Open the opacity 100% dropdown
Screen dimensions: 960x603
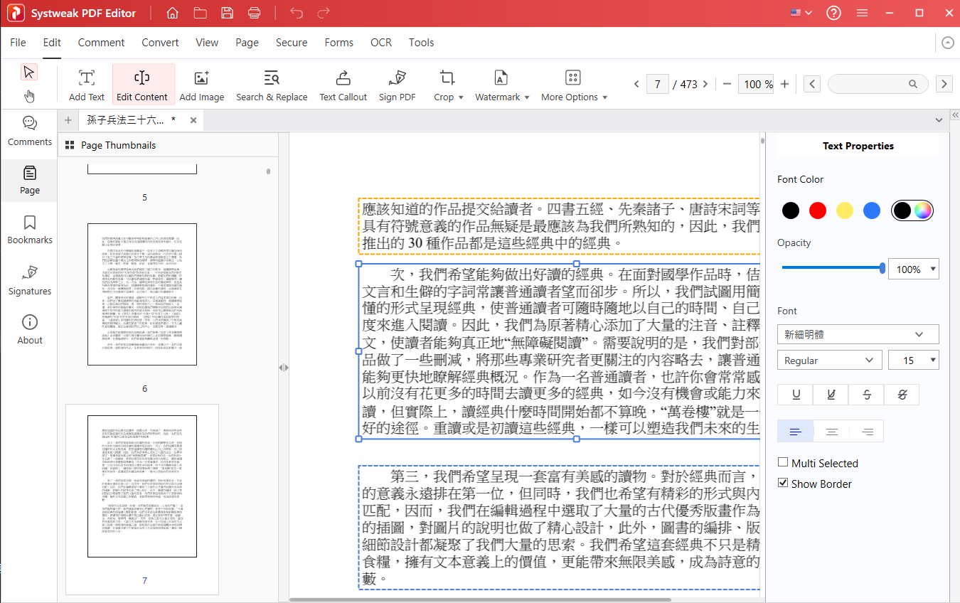coord(933,270)
